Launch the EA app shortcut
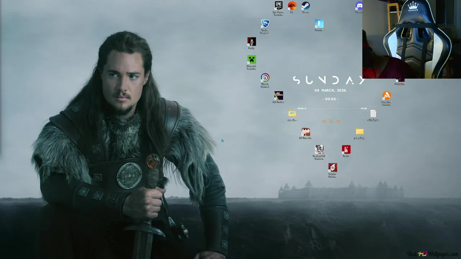Viewport: 461px width, 259px height. 292,7
